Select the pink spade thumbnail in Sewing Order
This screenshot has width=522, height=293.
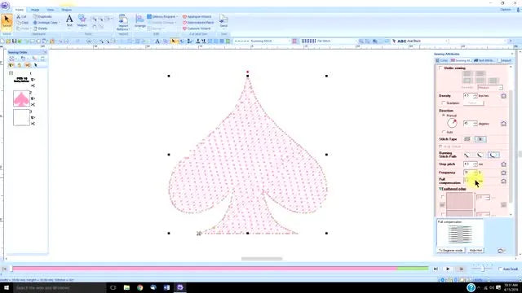(21, 98)
